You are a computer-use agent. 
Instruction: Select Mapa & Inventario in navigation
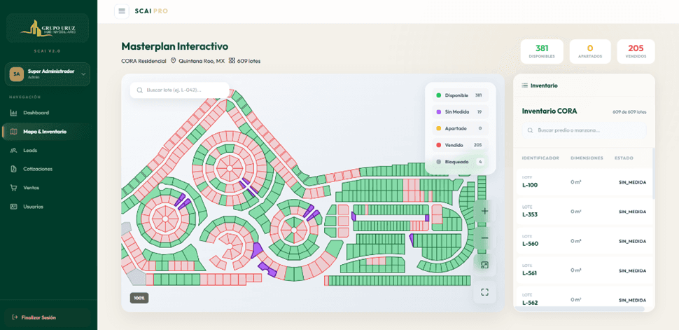coord(44,132)
